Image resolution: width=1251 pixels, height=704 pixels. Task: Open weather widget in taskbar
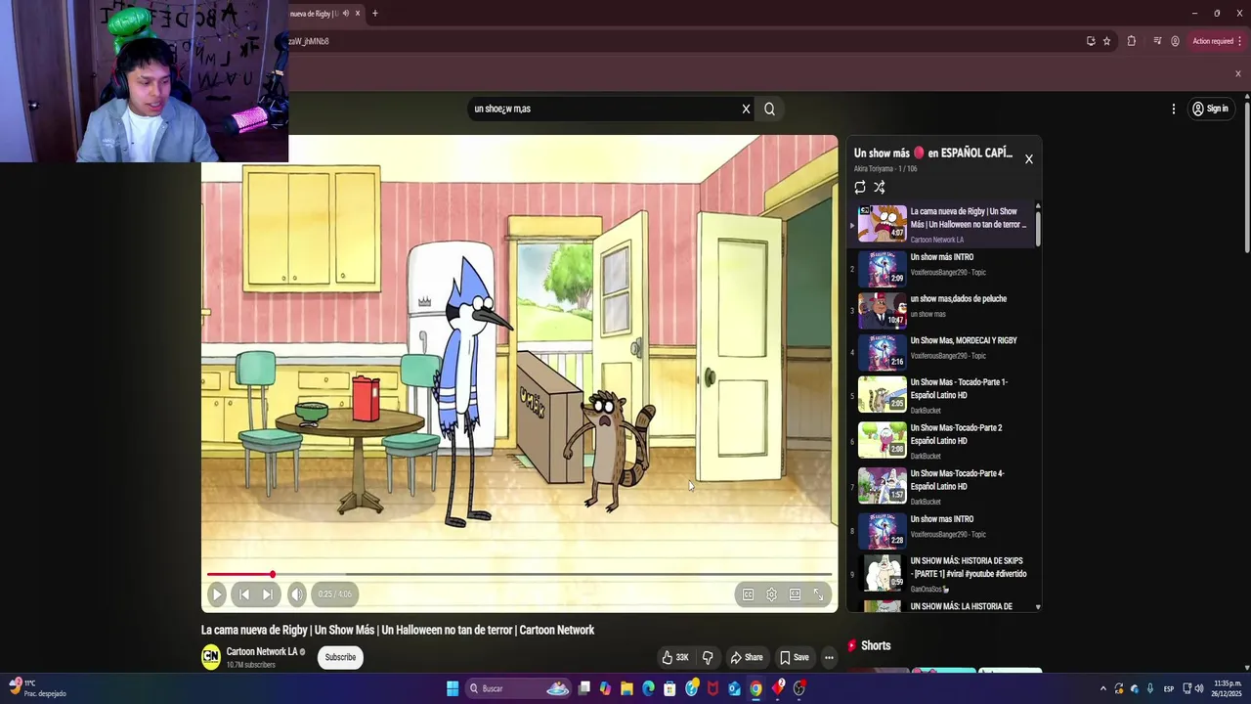[37, 688]
